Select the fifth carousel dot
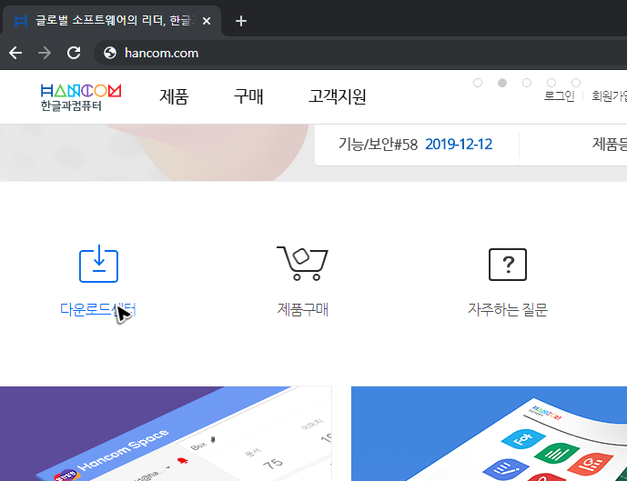Viewport: 627px width, 481px height. (576, 83)
